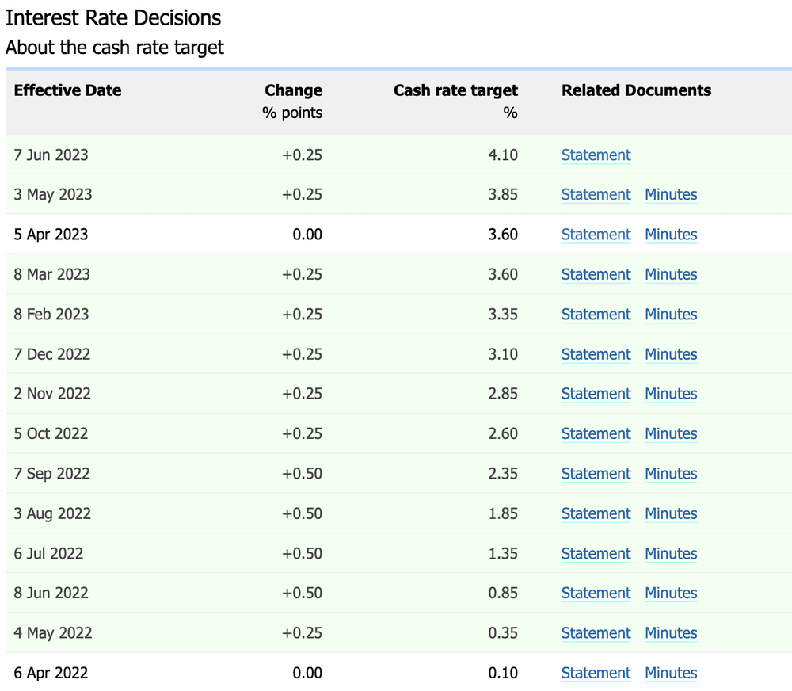Open the 7 Sep 2022 Statement link
Viewport: 792px width, 691px height.
[x=596, y=474]
